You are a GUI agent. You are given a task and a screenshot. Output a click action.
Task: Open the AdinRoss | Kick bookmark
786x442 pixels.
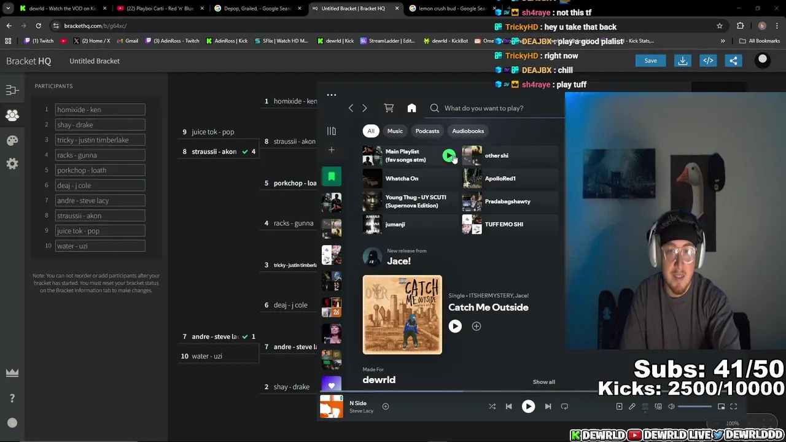(227, 41)
